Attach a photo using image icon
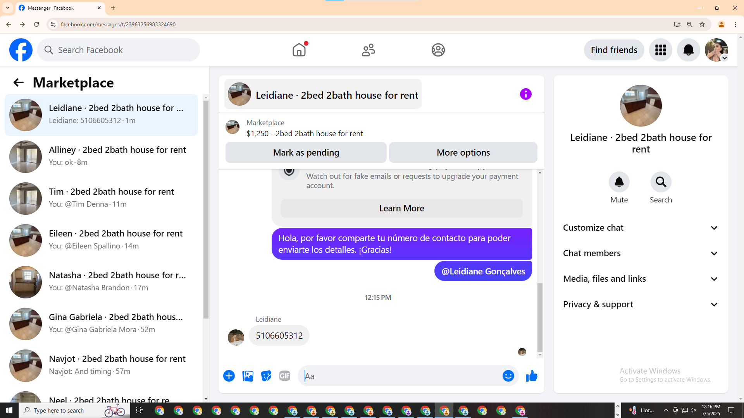Screen dimensions: 744x418 click(248, 376)
